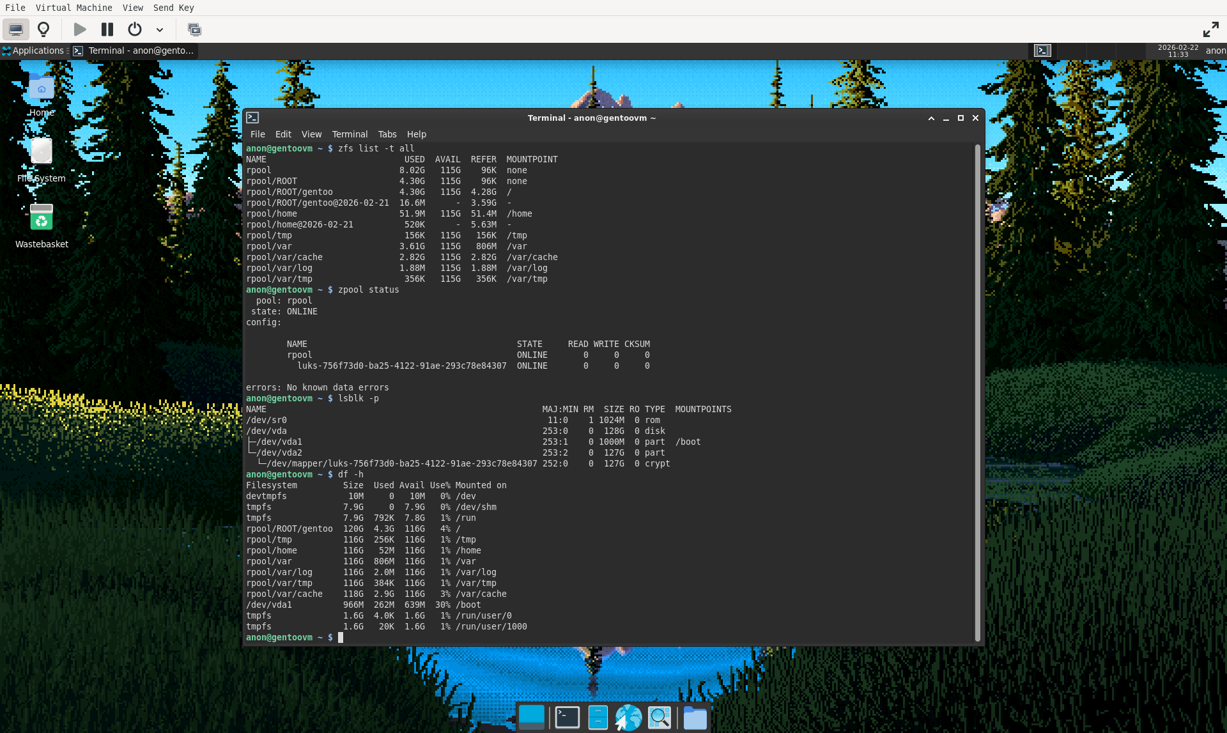
Task: Click the Terminal taskbar window button
Action: click(x=134, y=50)
